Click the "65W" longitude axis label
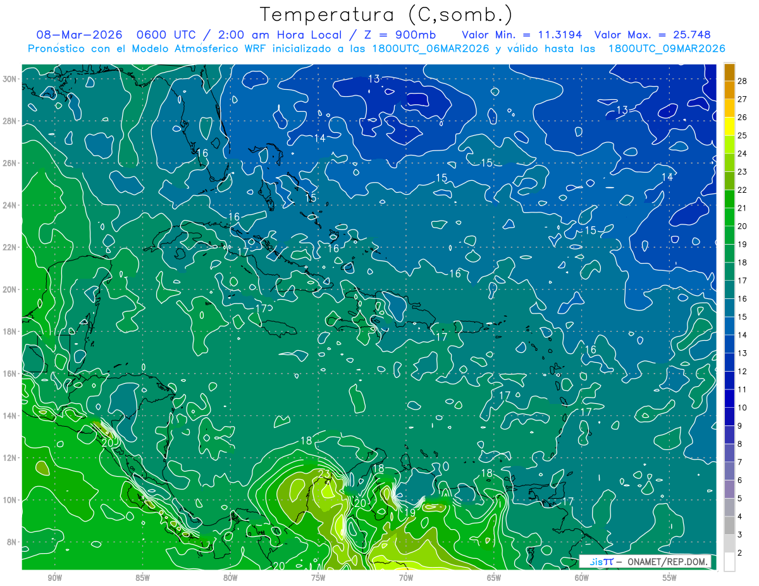The height and width of the screenshot is (586, 759). 494,578
